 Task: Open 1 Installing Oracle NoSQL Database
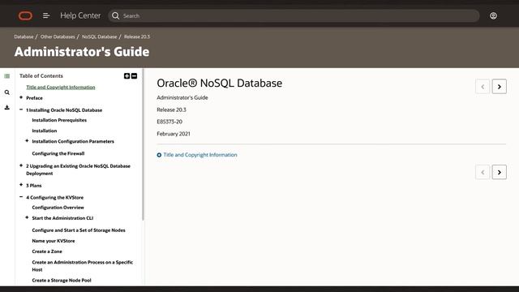(x=64, y=110)
